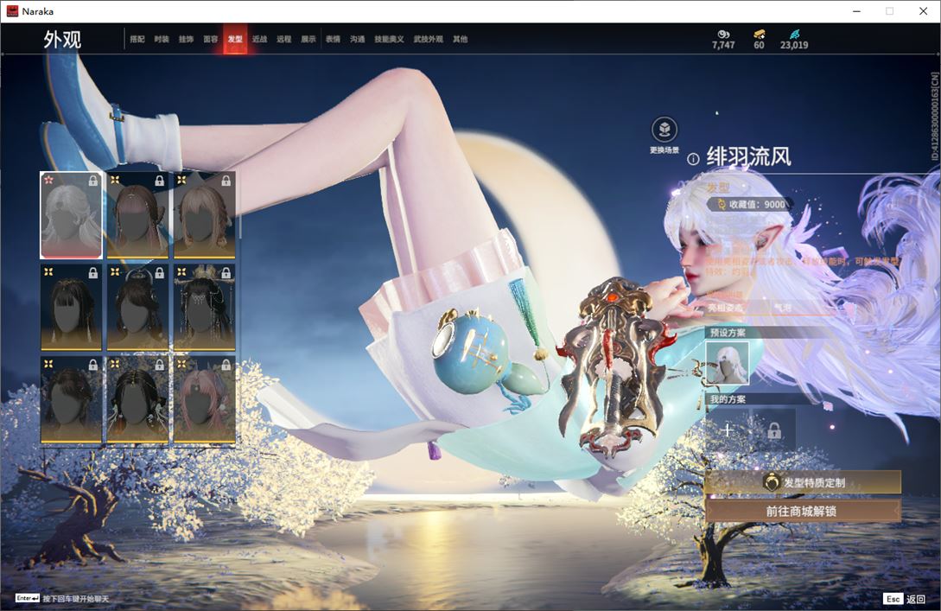
Task: Switch to the 近战 melee tab
Action: [x=259, y=39]
